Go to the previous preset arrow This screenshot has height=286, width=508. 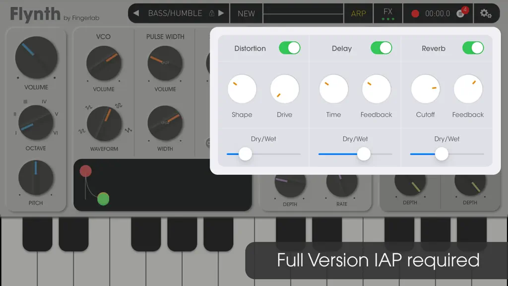(x=136, y=13)
